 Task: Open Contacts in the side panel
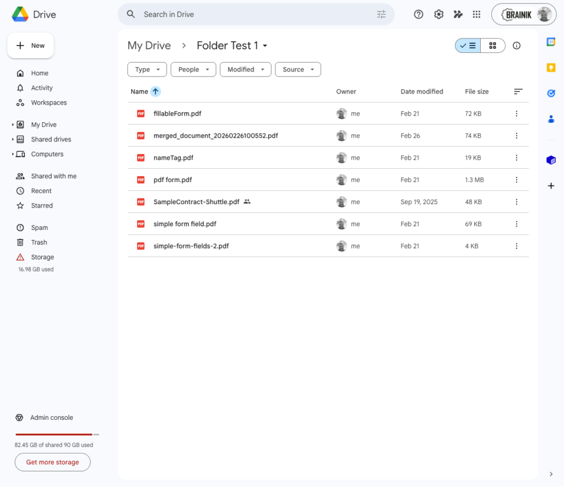point(551,119)
